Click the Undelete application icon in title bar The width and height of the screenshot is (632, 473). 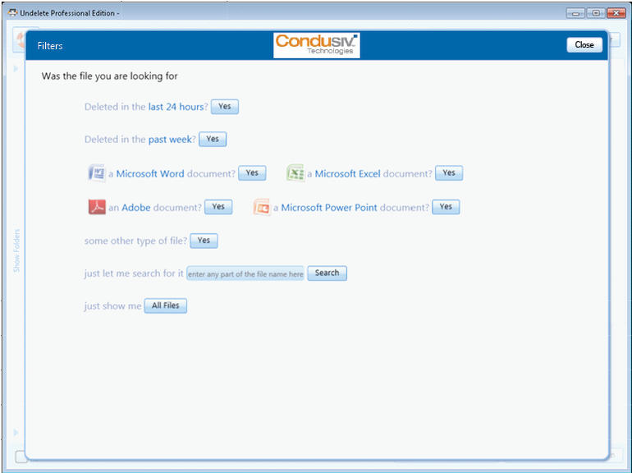pos(12,13)
